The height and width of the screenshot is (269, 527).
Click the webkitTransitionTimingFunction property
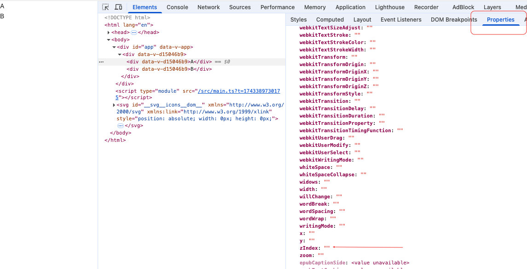click(x=351, y=130)
